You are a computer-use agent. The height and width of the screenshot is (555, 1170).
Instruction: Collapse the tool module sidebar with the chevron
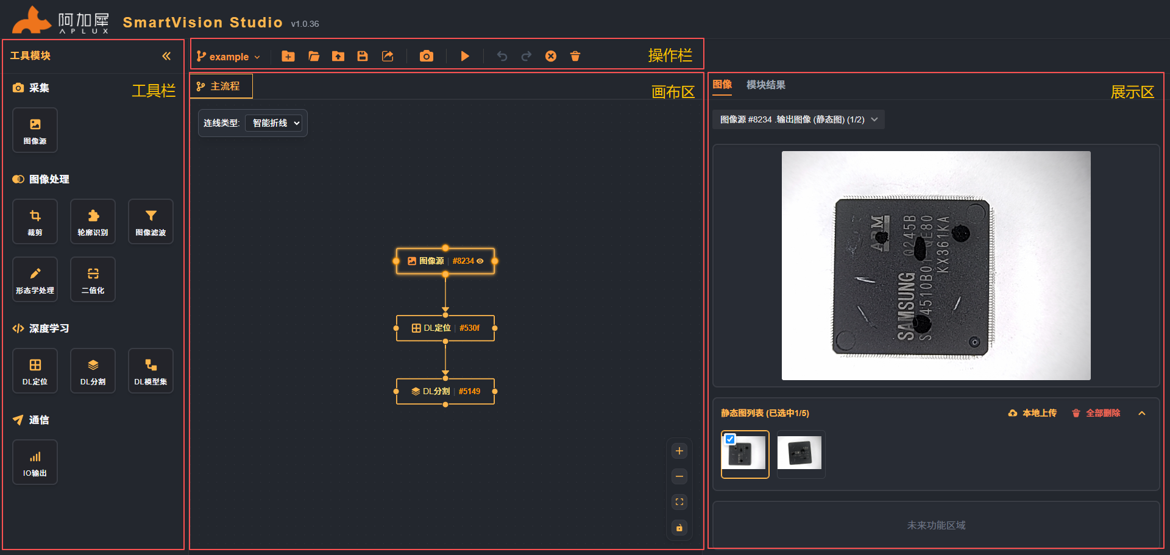166,55
